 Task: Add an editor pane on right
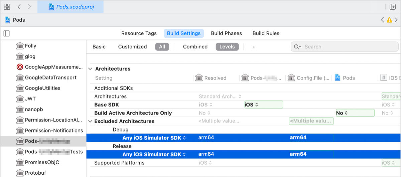coord(393,7)
